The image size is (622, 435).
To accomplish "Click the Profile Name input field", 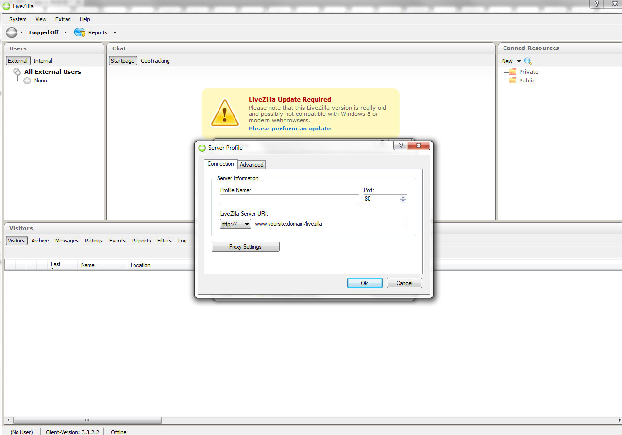I will 289,199.
